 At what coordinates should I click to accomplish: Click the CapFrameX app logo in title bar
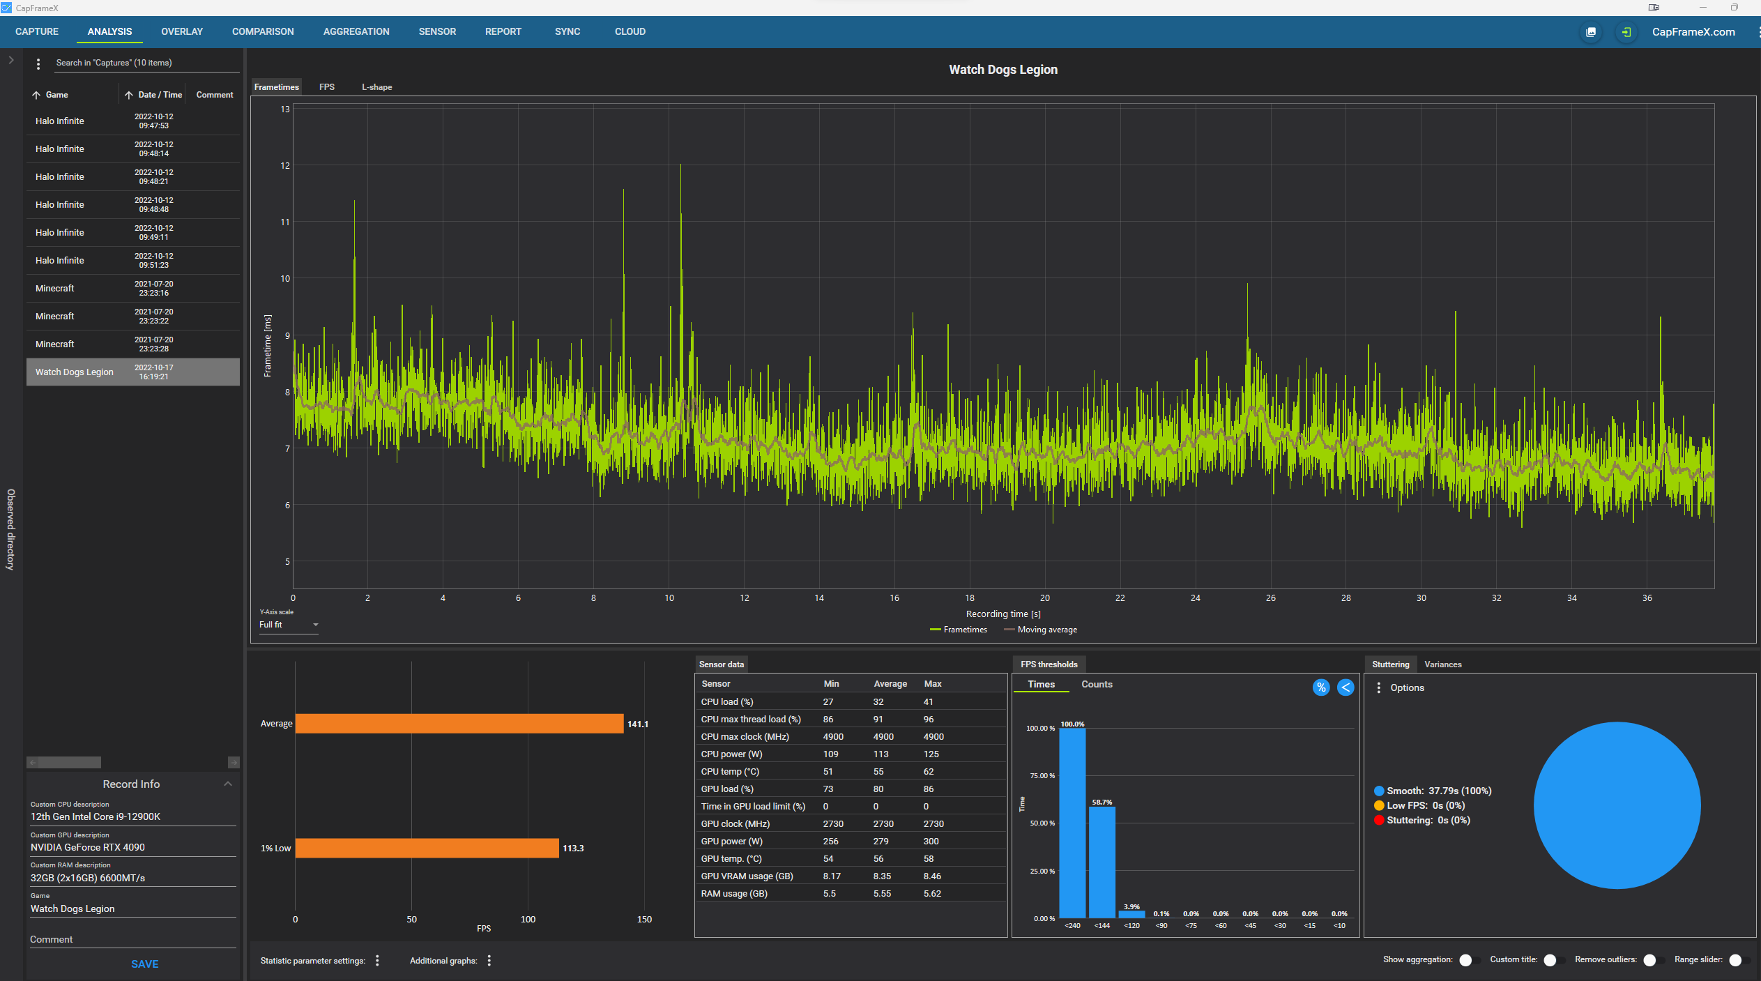[7, 8]
